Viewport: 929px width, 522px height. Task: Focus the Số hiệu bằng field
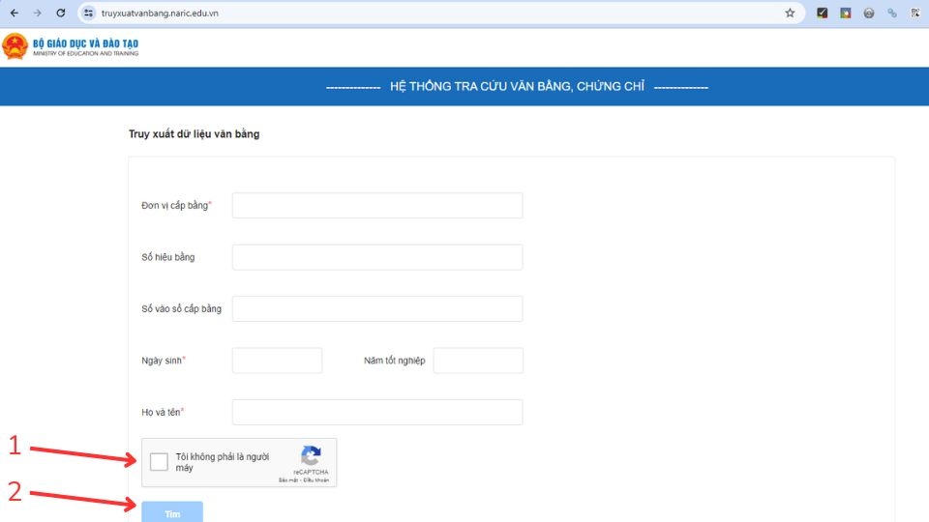[x=377, y=257]
